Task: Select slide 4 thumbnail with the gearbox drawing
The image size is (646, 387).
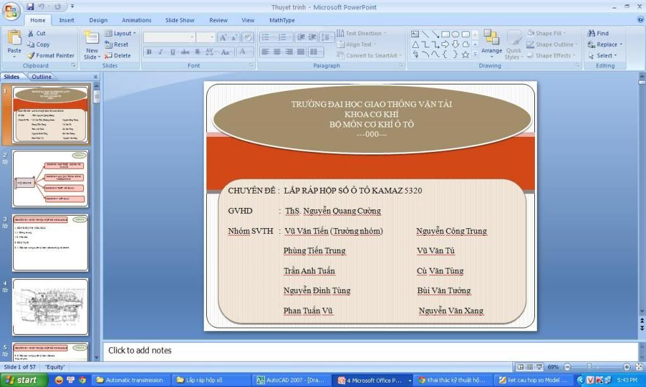Action: [x=50, y=307]
